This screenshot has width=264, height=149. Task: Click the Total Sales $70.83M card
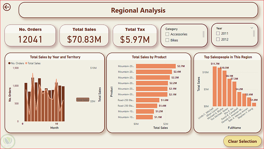(84, 35)
